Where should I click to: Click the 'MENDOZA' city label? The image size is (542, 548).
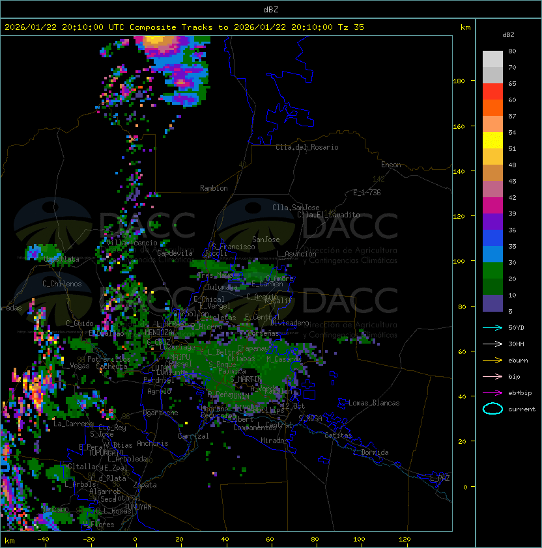(x=158, y=332)
